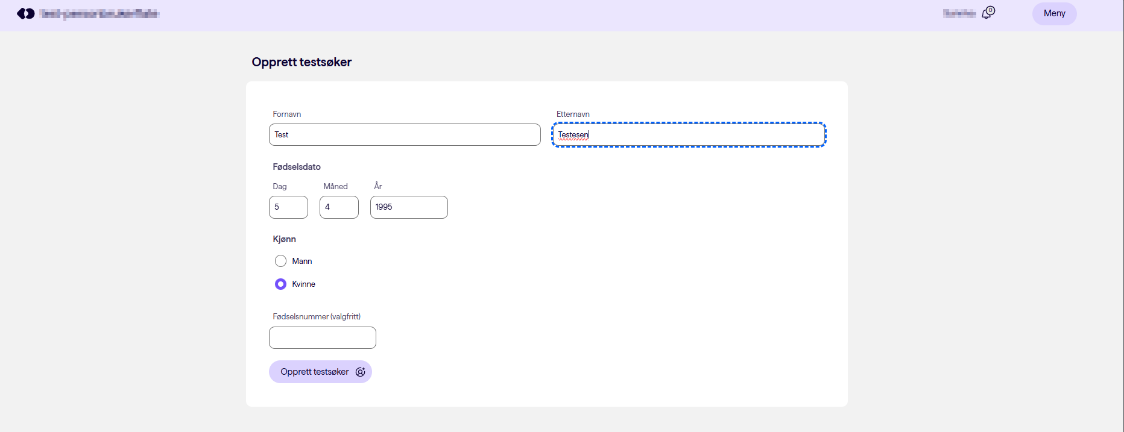The image size is (1124, 432).
Task: Click the add-user icon on the submit button
Action: click(361, 372)
